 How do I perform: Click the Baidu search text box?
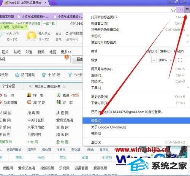[35, 59]
